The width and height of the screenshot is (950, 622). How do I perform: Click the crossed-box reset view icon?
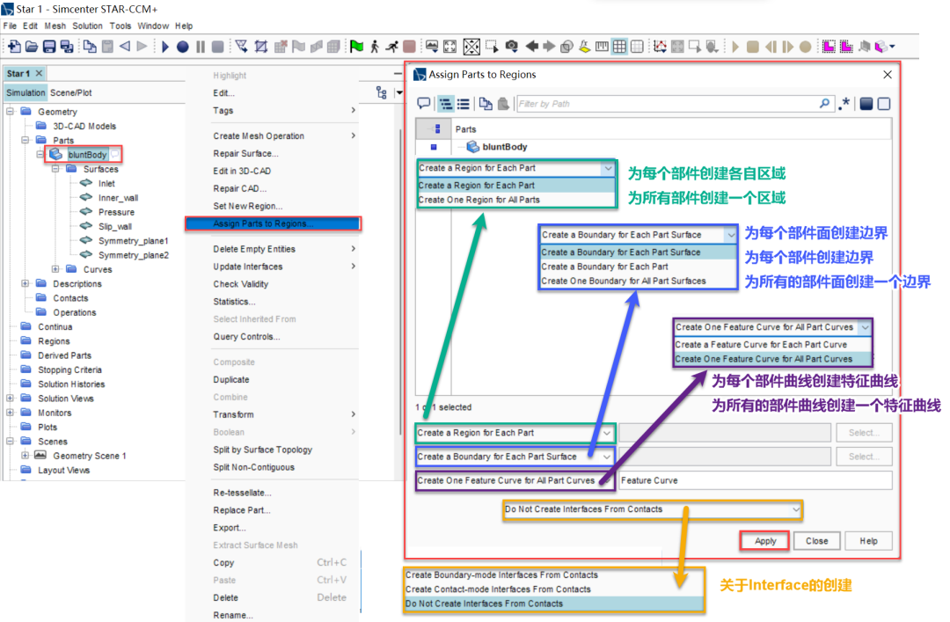[471, 46]
